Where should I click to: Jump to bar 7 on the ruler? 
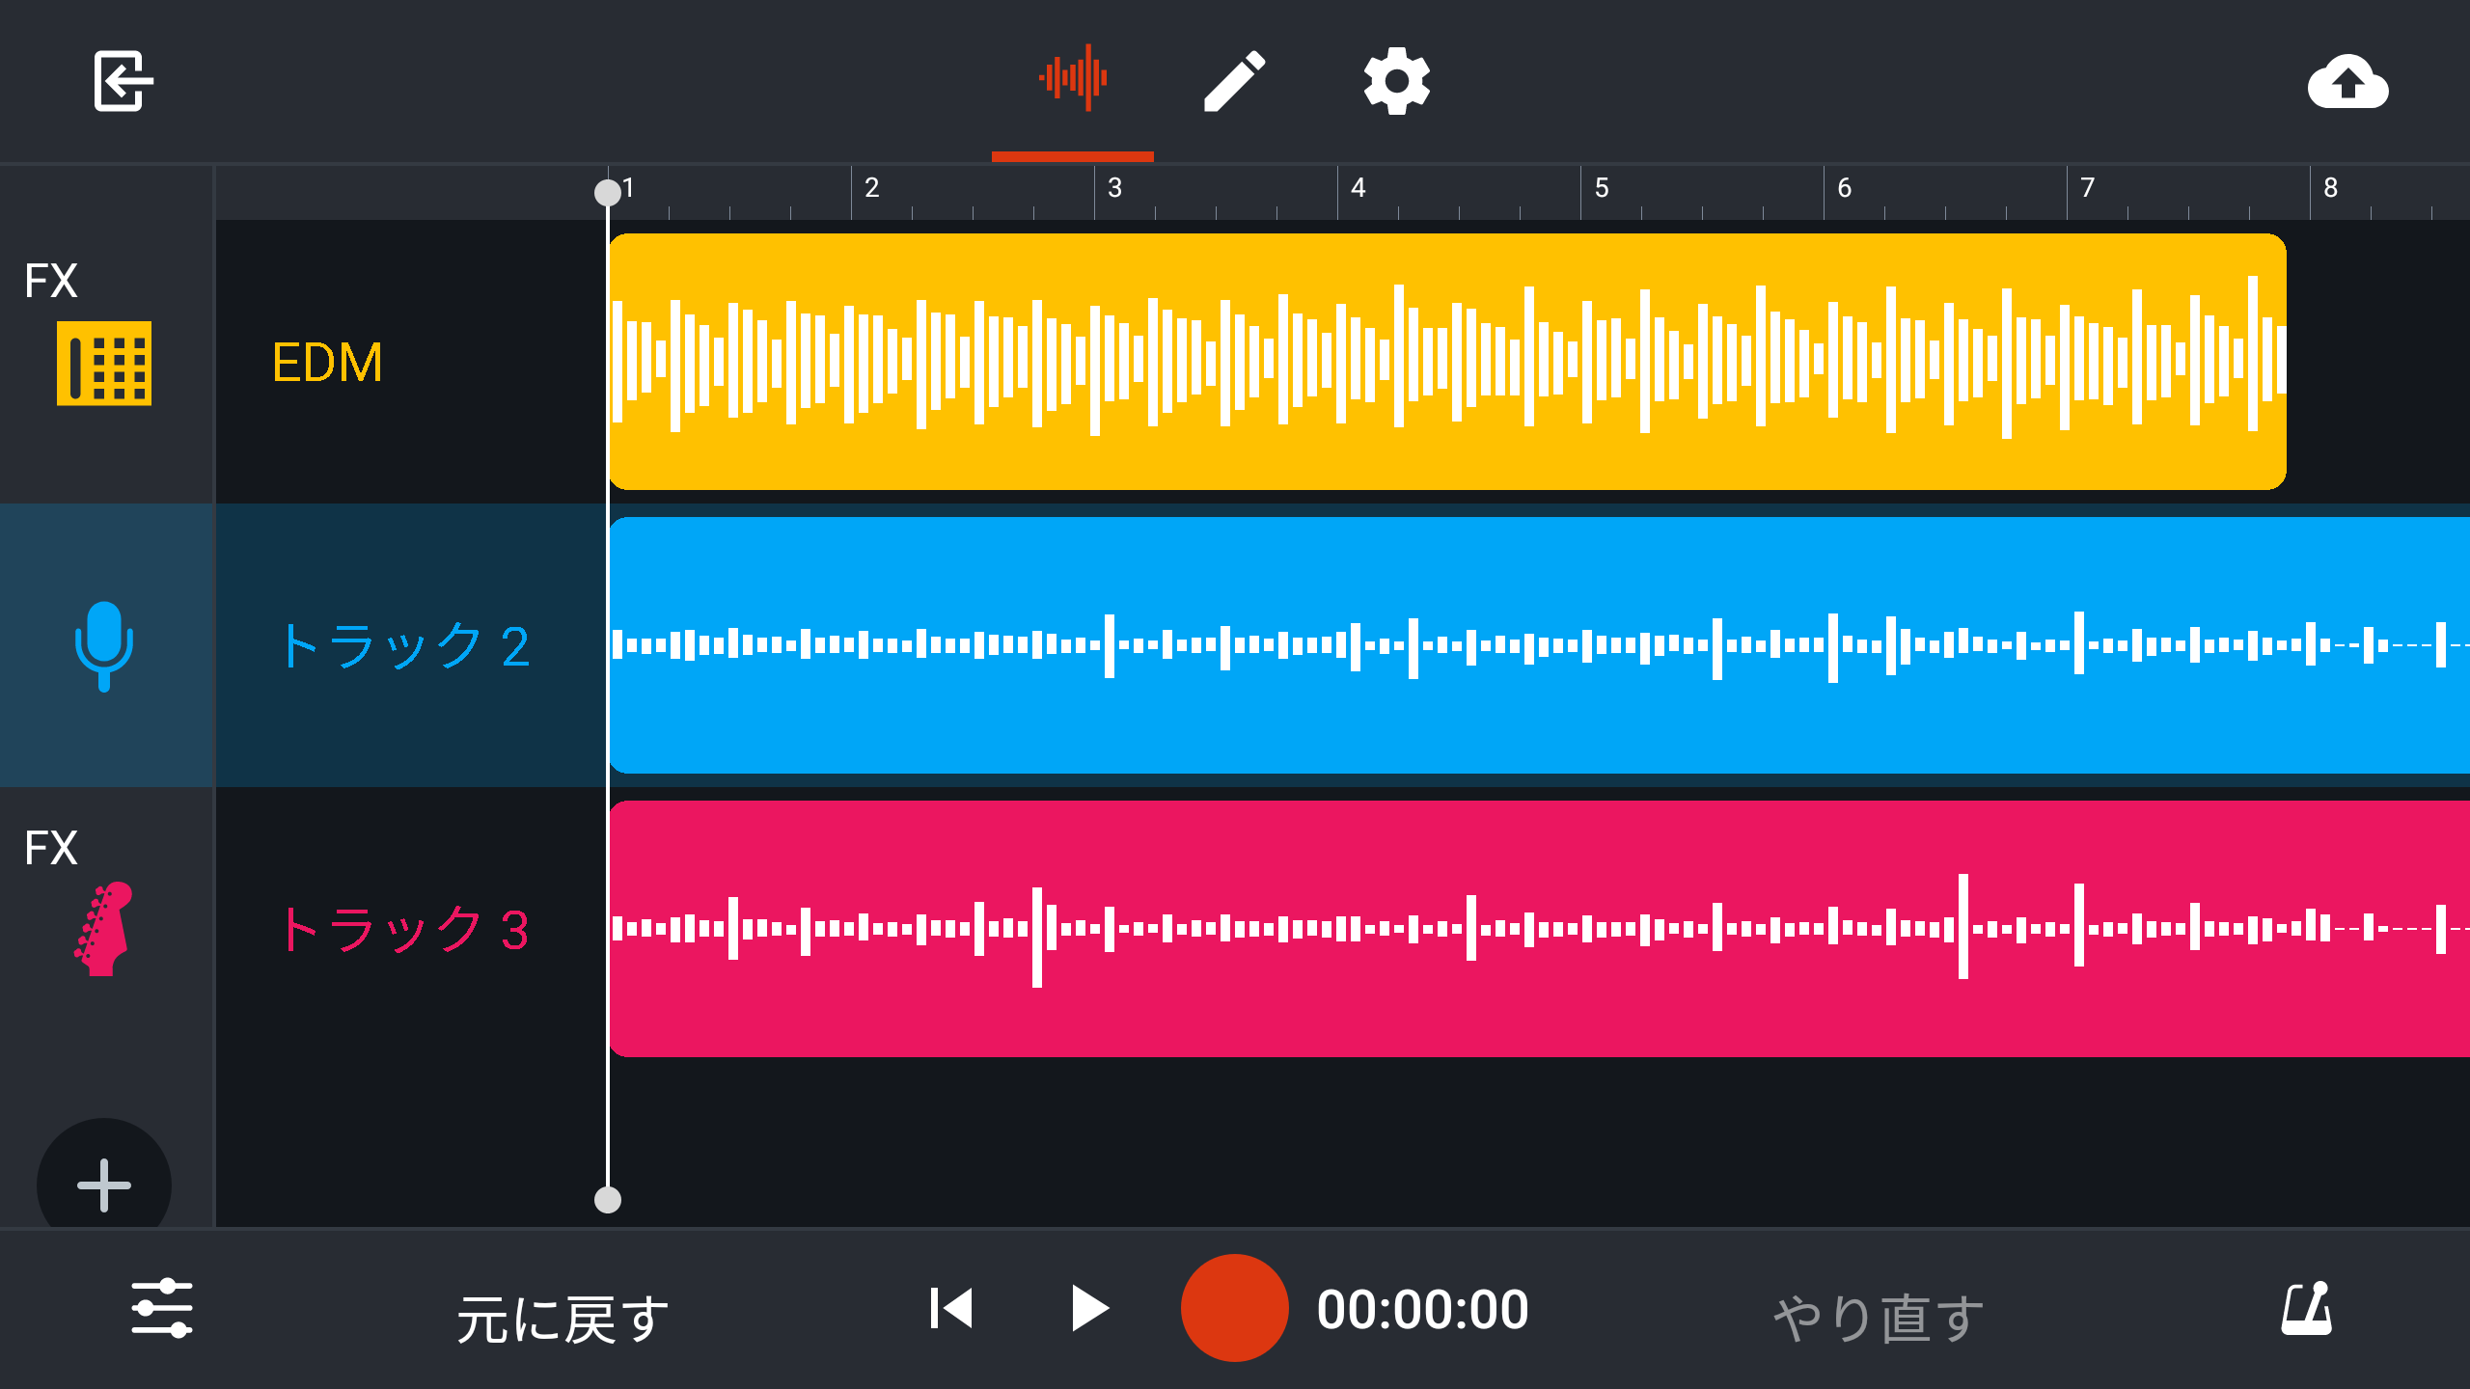2087,188
